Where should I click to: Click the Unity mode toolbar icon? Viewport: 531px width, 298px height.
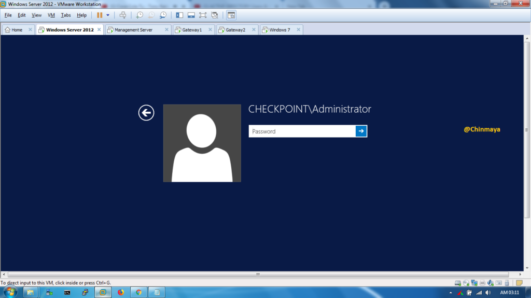(214, 15)
